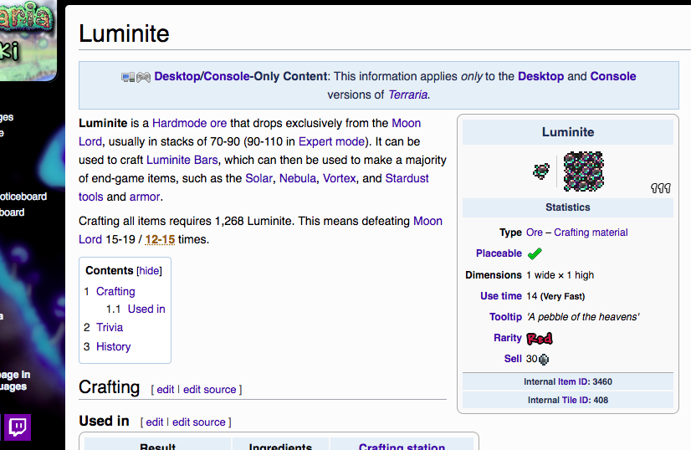Image resolution: width=691 pixels, height=450 pixels.
Task: Jump to Used in subsection in Contents
Action: point(146,309)
